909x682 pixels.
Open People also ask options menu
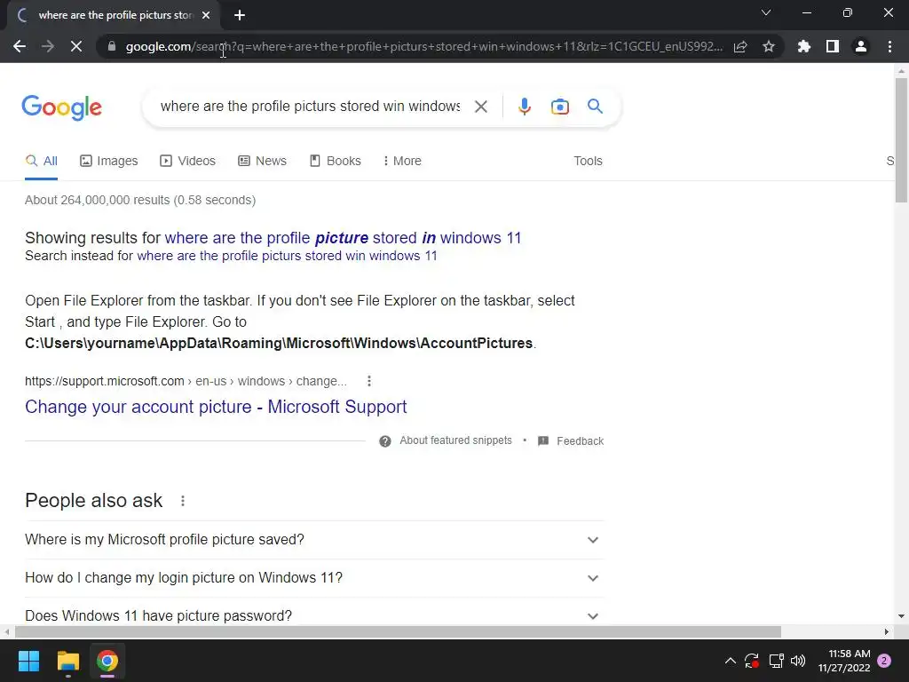coord(183,501)
